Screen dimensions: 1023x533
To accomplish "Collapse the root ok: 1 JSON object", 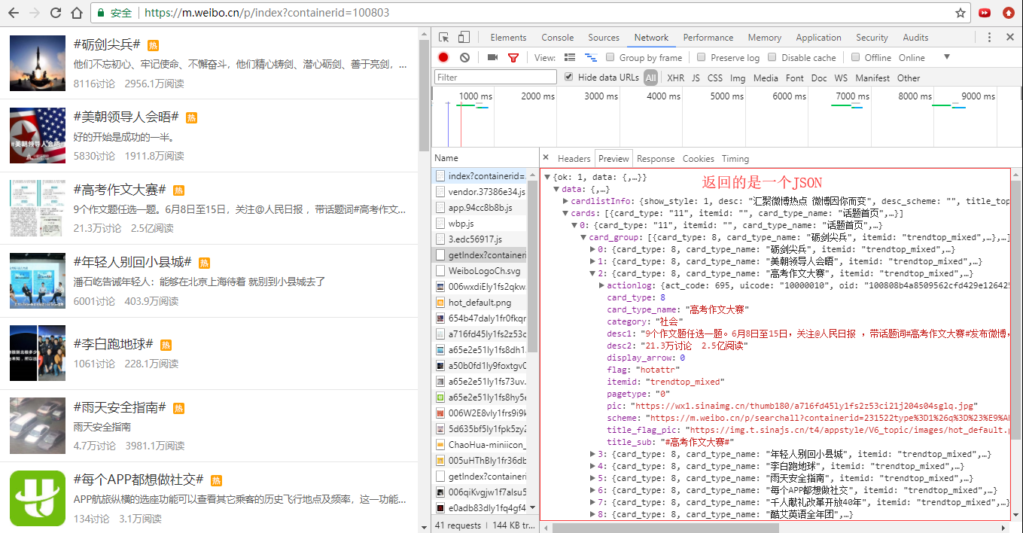I will point(547,178).
